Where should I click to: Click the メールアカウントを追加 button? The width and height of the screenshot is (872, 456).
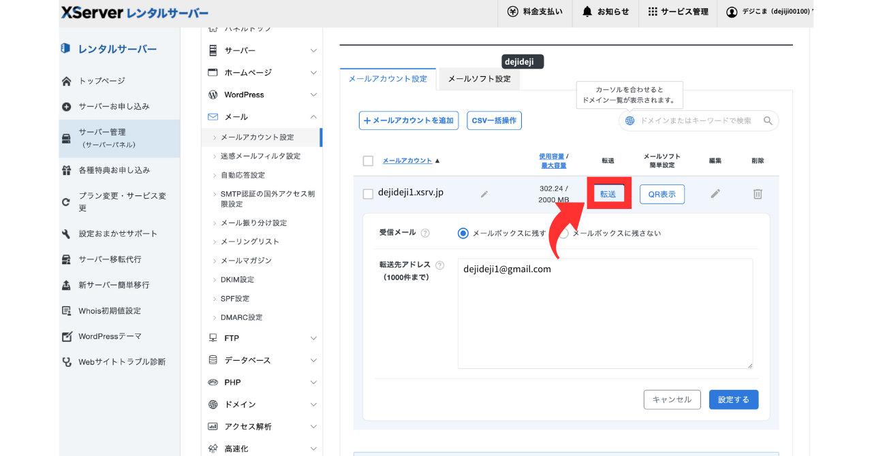click(x=409, y=120)
